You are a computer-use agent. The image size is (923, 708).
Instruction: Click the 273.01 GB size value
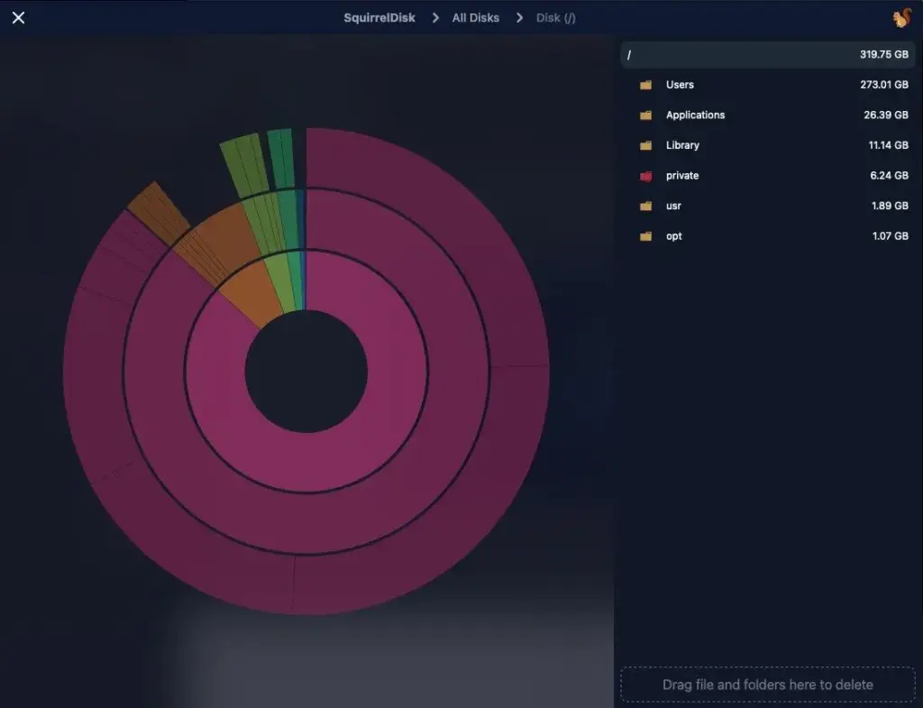(x=883, y=85)
